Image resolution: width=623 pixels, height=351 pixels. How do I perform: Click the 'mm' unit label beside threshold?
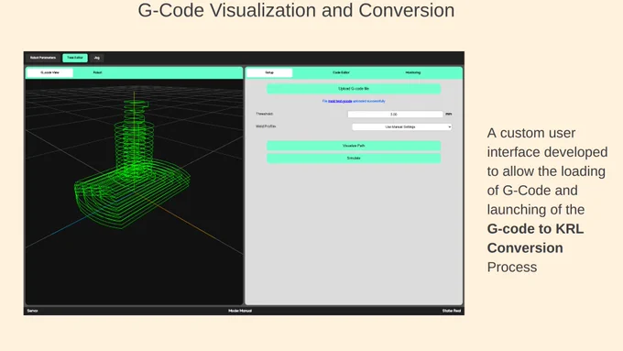(x=449, y=114)
